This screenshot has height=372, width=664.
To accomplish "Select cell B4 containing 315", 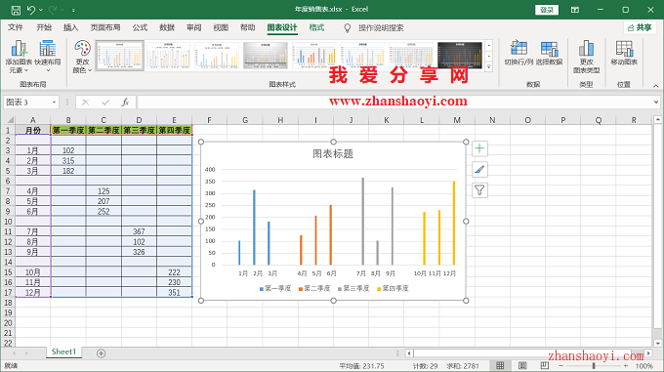I will coord(68,161).
